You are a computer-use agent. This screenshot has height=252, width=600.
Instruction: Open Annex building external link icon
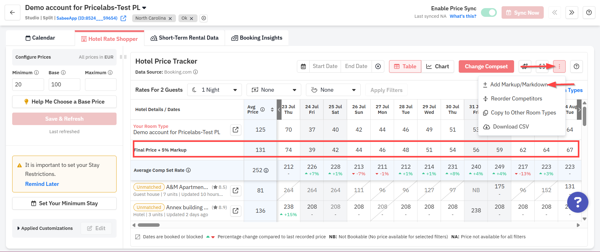[236, 211]
